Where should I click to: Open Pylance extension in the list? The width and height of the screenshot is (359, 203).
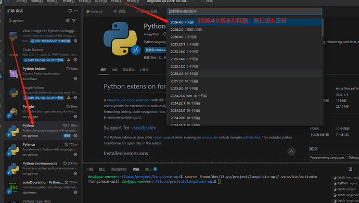coord(43,149)
